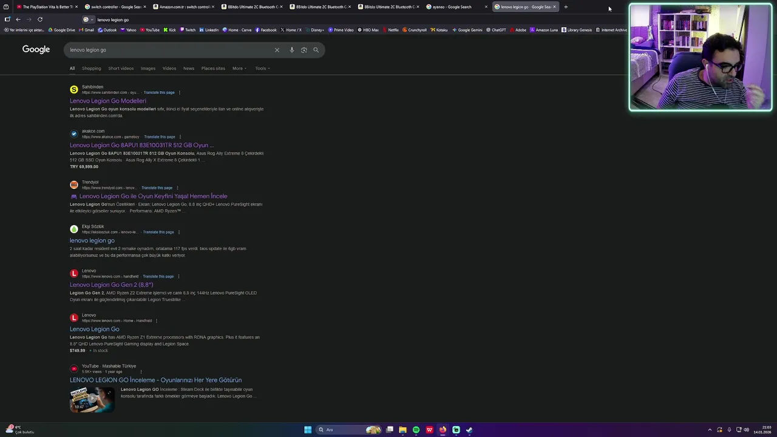Open the ChatGPT bookmark
The image size is (777, 437).
tap(496, 30)
